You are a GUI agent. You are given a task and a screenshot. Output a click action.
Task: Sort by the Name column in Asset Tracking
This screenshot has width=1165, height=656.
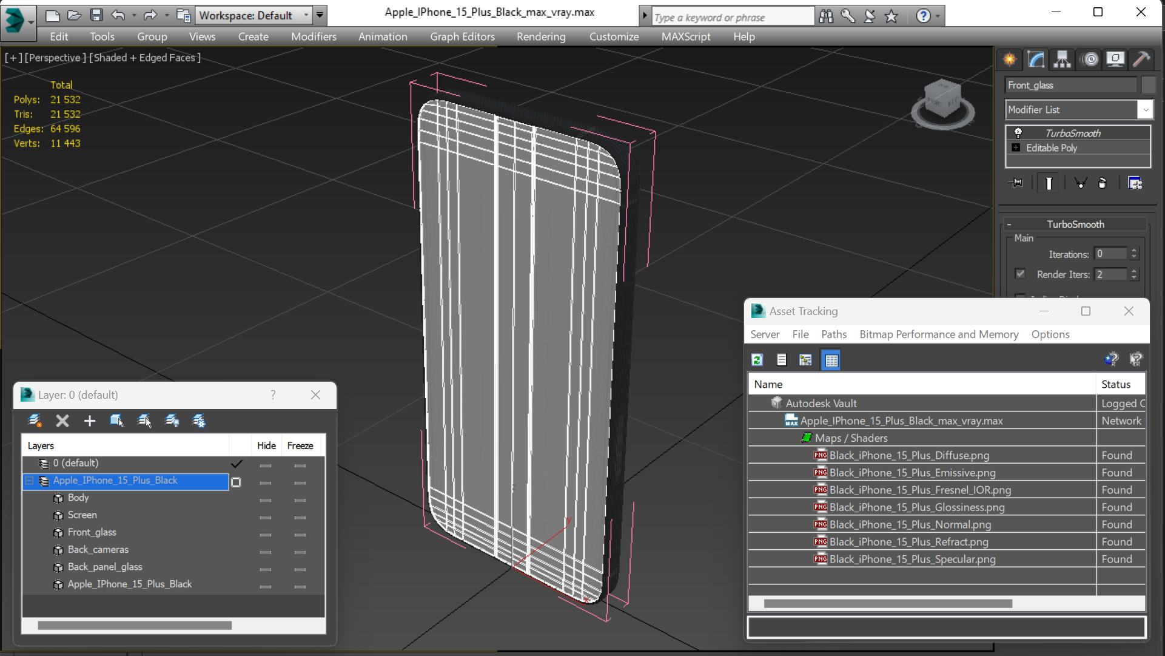(922, 384)
